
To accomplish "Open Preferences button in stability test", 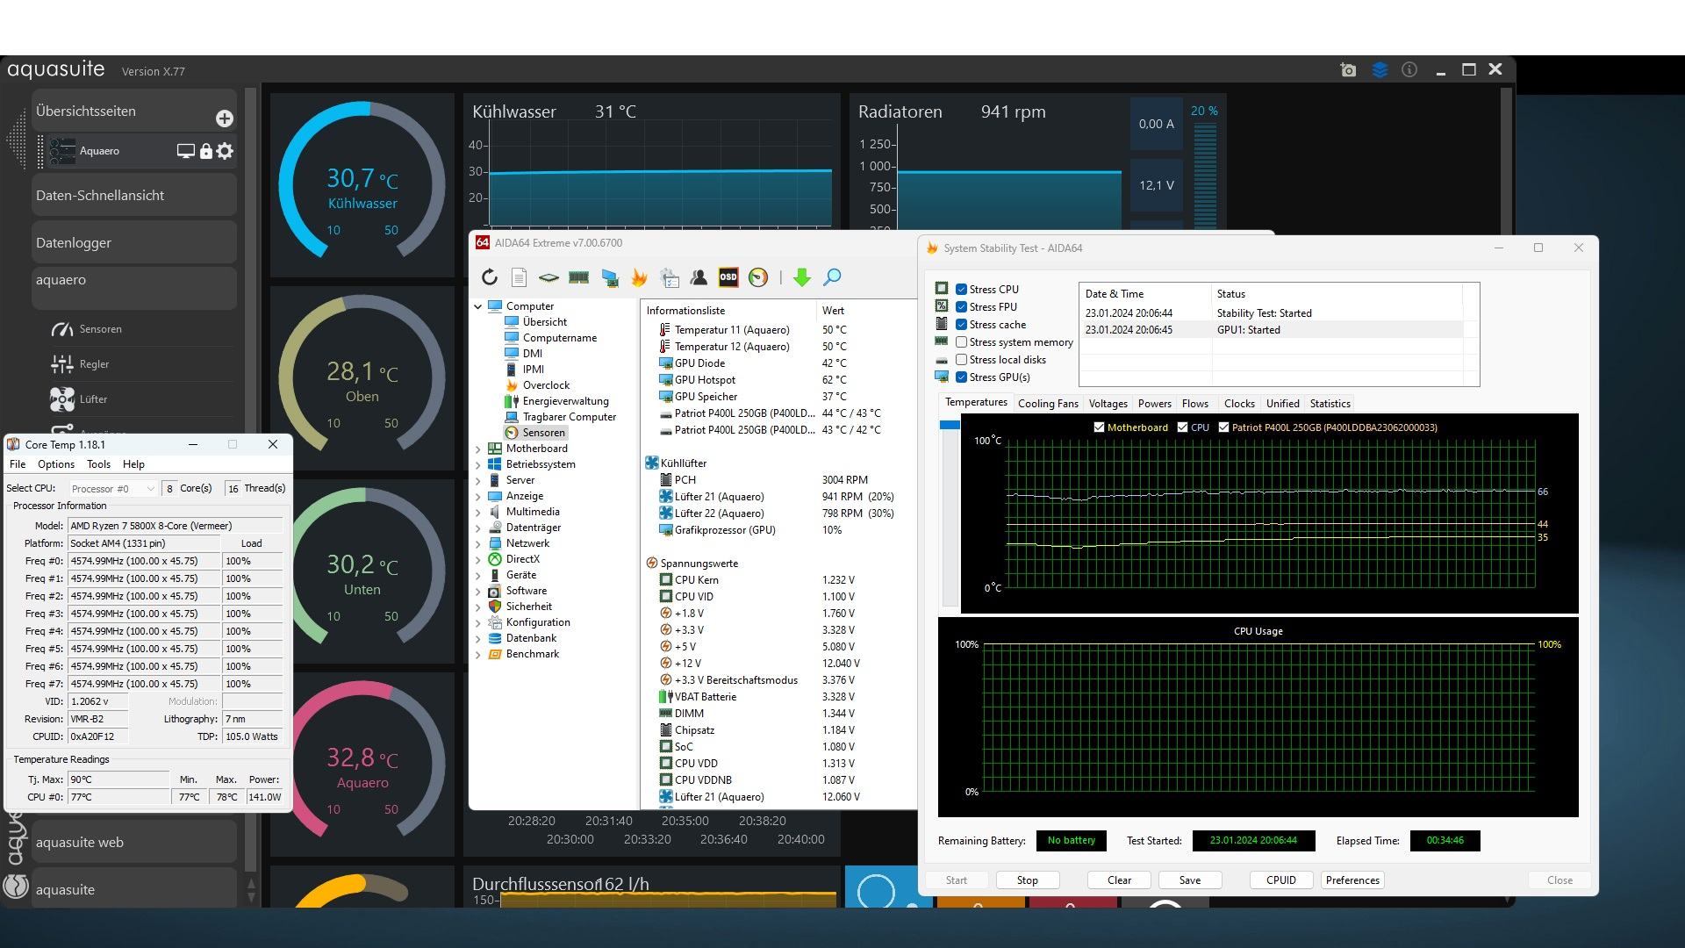I will [1352, 880].
